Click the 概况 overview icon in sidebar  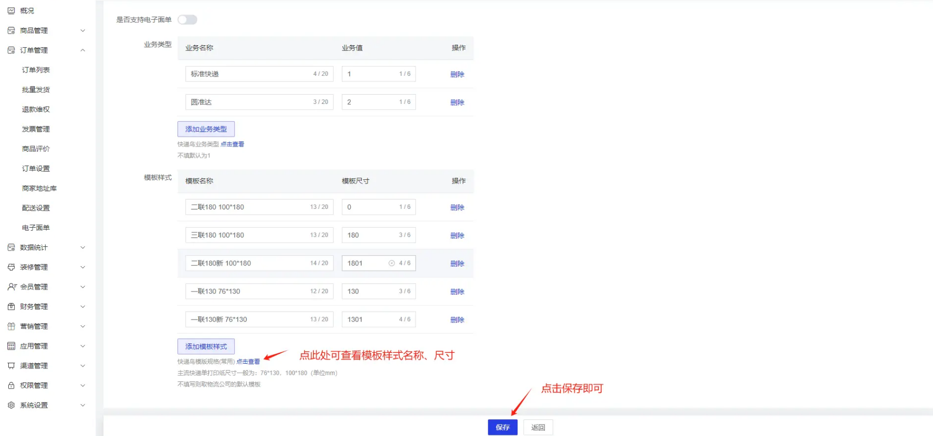(x=11, y=10)
